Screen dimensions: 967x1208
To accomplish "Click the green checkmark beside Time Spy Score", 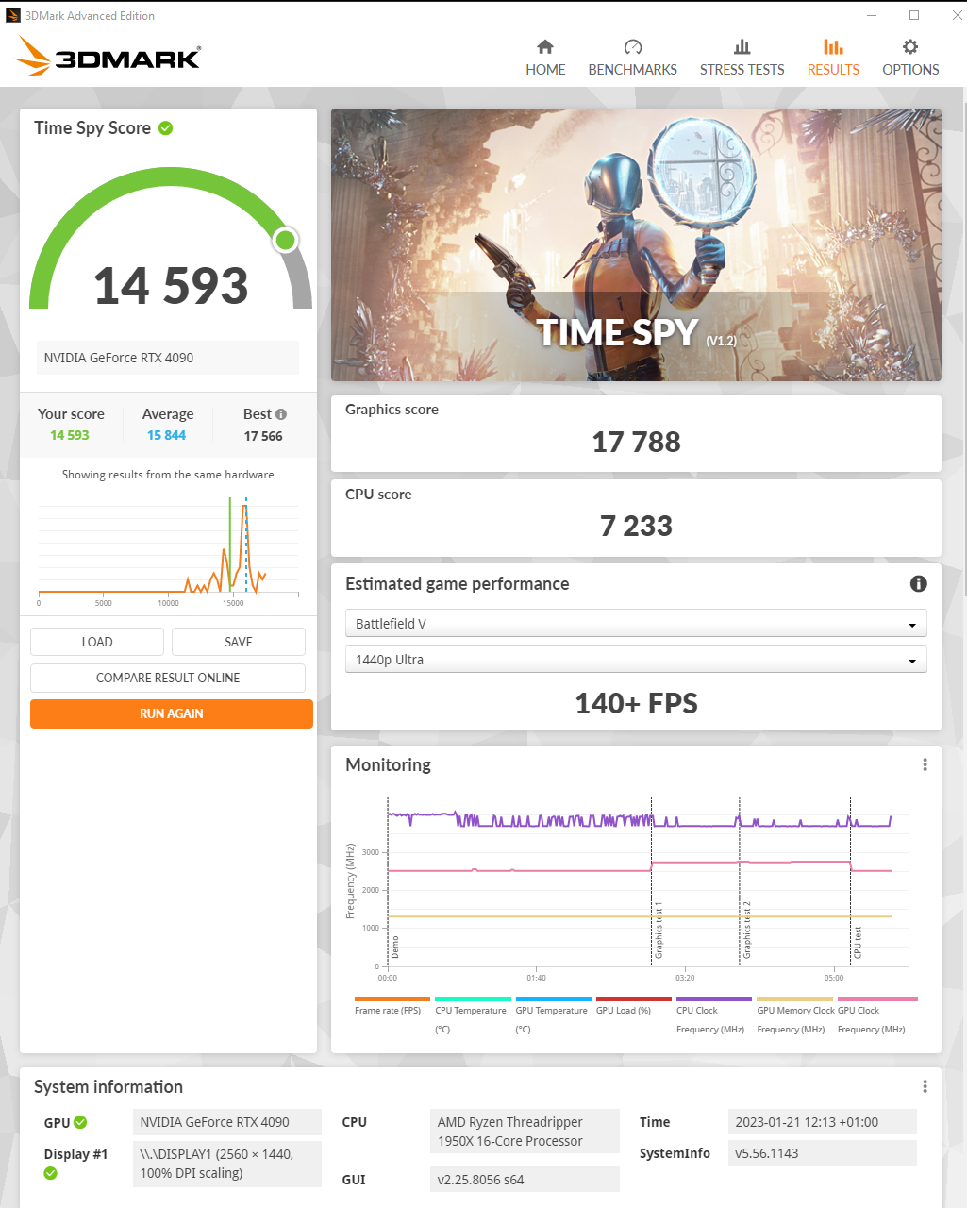I will click(x=165, y=128).
